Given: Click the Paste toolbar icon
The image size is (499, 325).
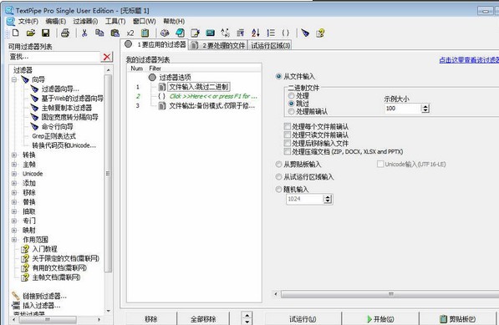Looking at the screenshot, I should [115, 33].
